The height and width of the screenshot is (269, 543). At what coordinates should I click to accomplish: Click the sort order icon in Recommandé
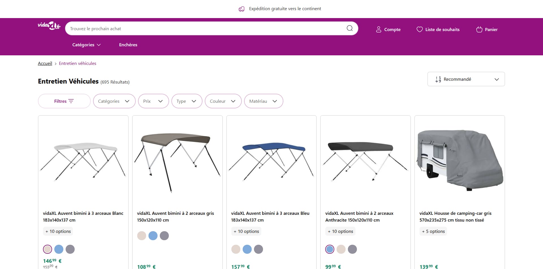coord(438,79)
